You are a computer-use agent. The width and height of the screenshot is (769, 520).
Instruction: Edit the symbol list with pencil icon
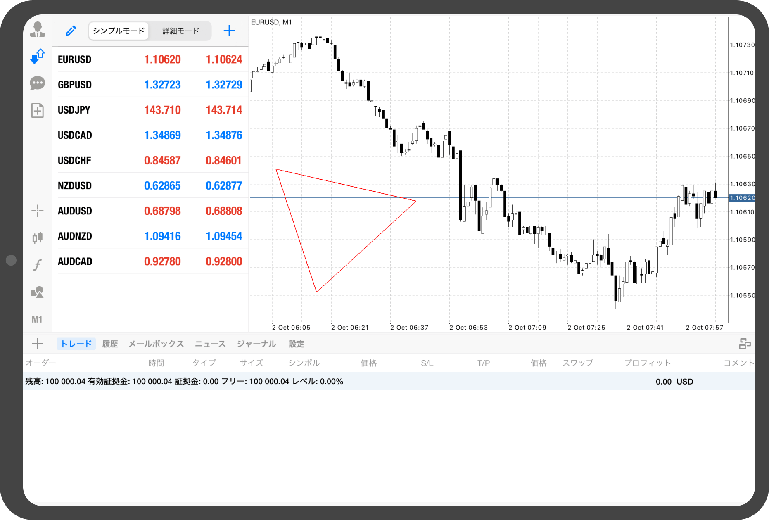(71, 31)
